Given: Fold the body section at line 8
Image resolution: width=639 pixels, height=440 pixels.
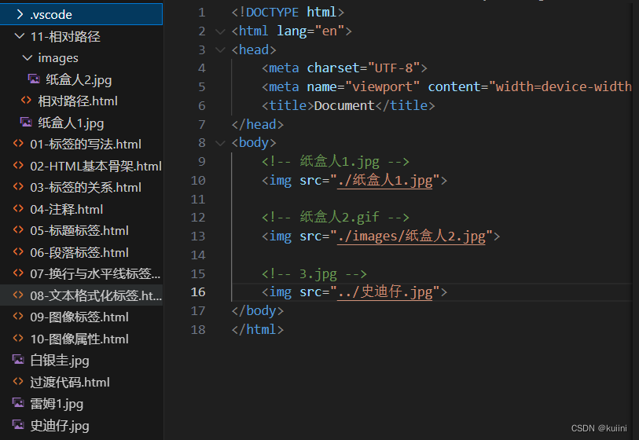Looking at the screenshot, I should point(220,143).
